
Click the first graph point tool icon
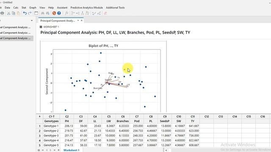[x=94, y=13]
